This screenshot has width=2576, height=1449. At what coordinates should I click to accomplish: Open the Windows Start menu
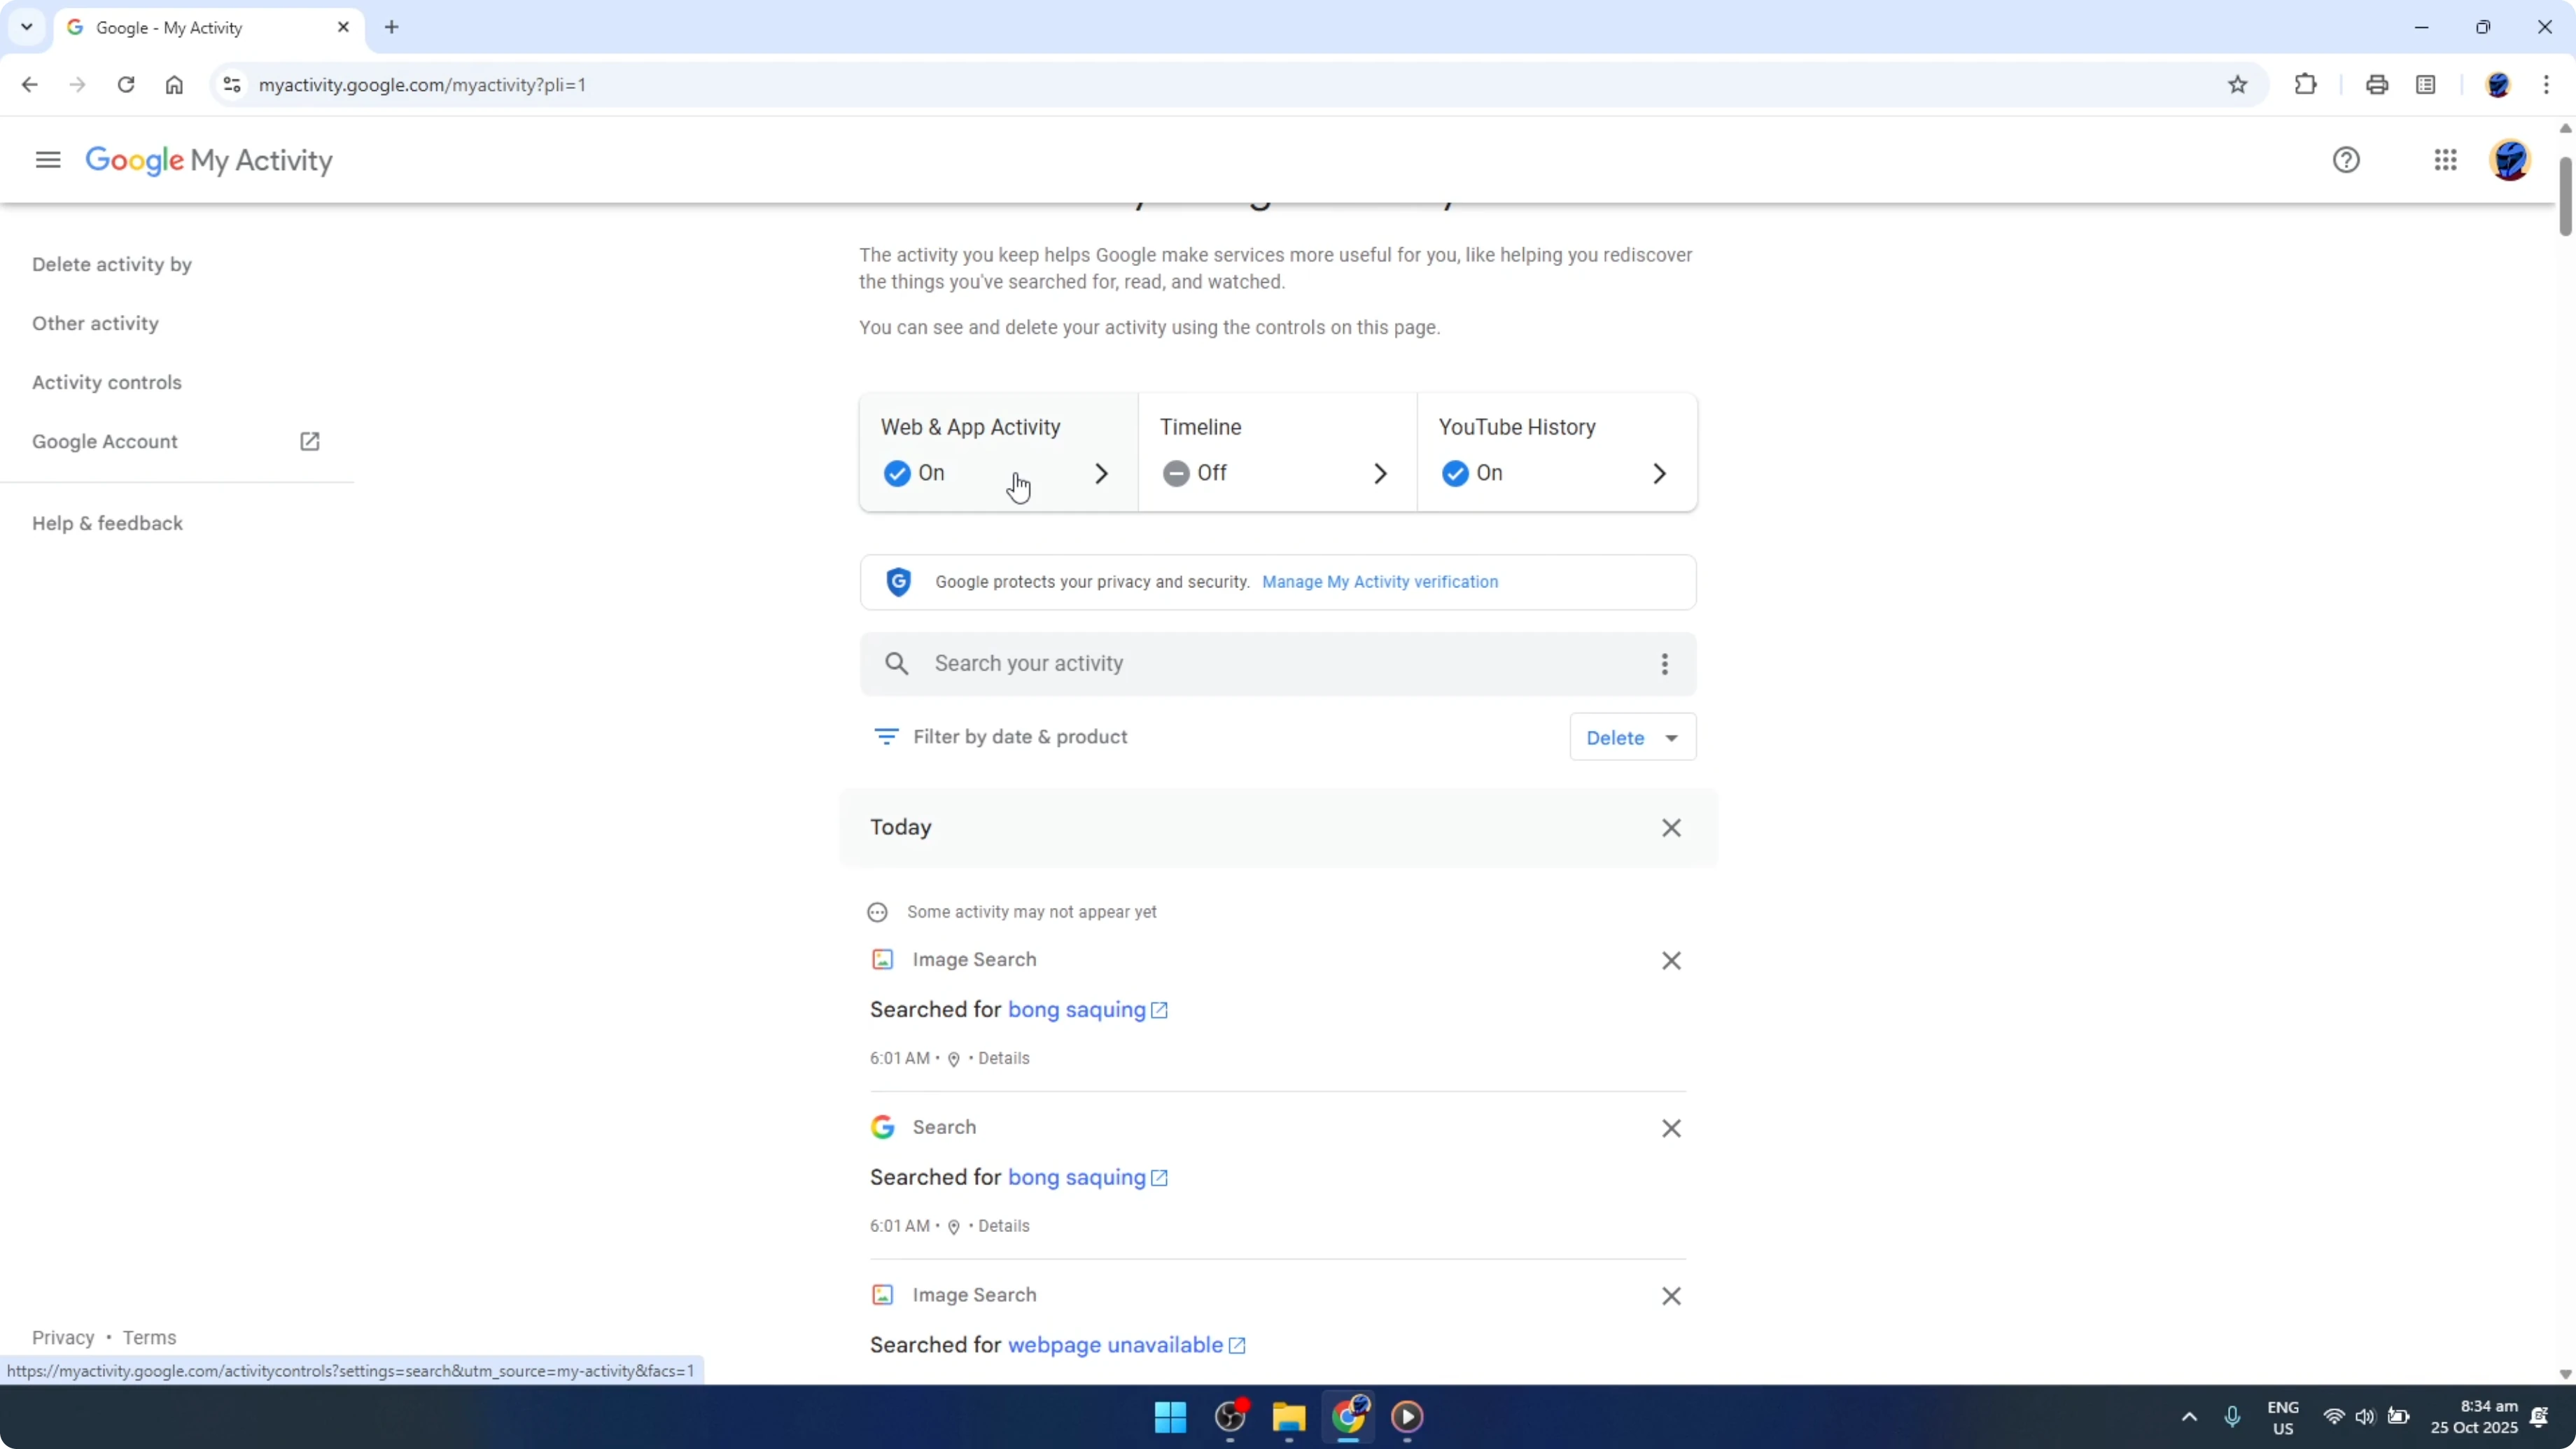coord(1170,1417)
